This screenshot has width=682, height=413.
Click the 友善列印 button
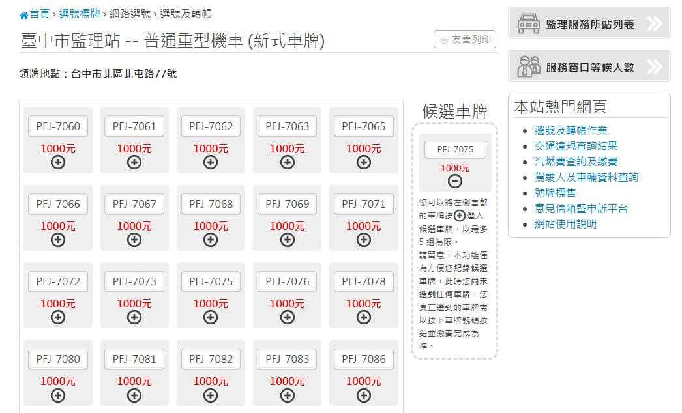tap(464, 39)
